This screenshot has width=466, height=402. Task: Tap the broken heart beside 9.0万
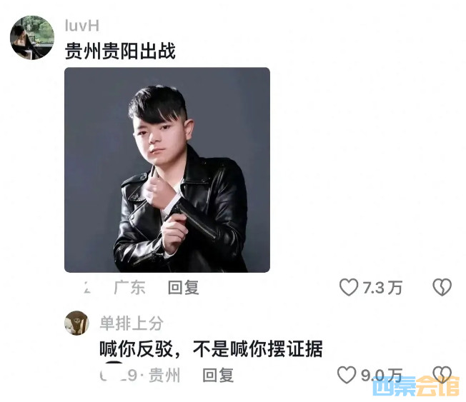(442, 375)
